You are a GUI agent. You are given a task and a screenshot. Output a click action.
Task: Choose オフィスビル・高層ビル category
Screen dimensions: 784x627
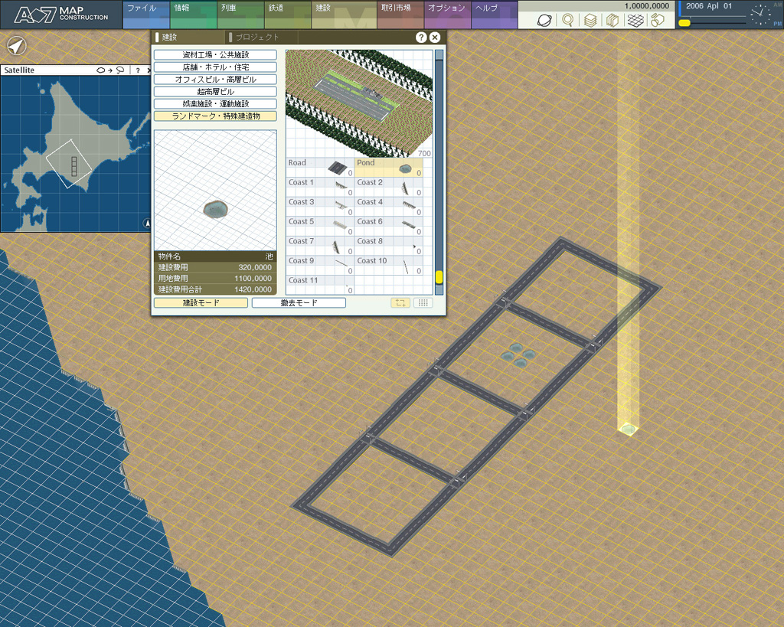click(215, 80)
